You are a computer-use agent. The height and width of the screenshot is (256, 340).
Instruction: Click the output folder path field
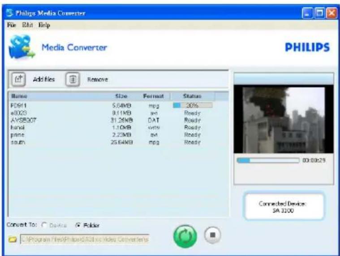[x=85, y=239]
